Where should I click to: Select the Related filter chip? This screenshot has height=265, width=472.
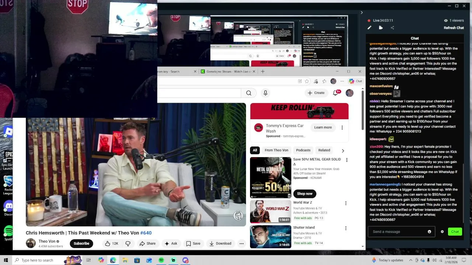point(324,150)
